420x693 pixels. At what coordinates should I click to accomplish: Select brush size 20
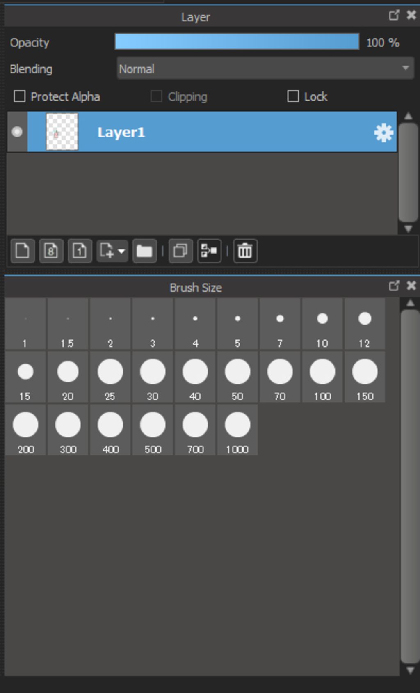[x=68, y=377]
